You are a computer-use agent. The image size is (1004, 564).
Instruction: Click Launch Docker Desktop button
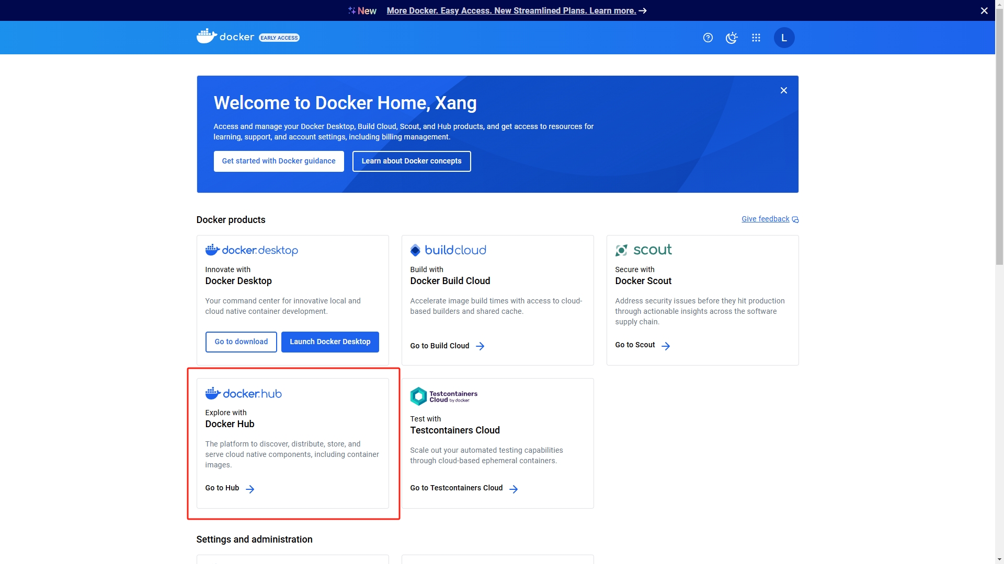coord(330,342)
